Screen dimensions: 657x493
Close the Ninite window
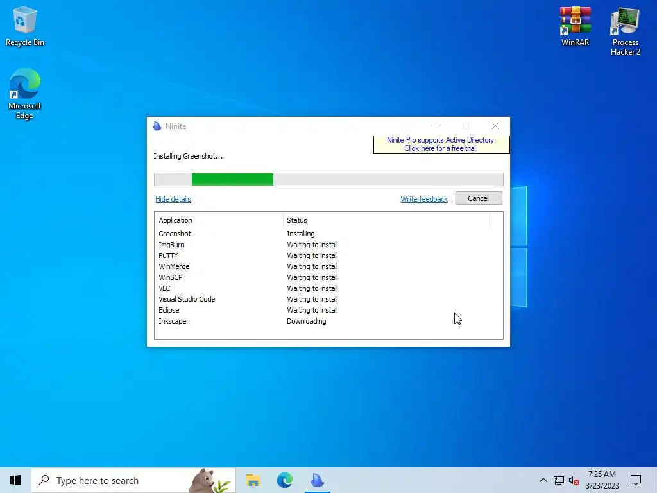click(495, 126)
